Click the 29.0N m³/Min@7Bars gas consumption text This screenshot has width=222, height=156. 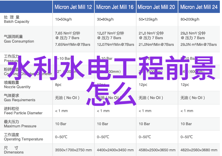click(x=199, y=45)
